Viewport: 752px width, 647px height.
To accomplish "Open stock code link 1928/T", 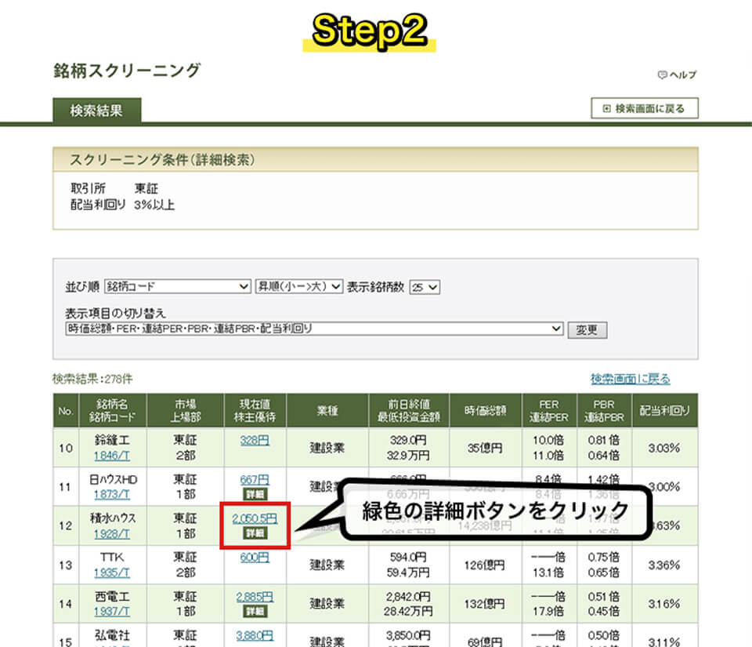I will click(112, 534).
